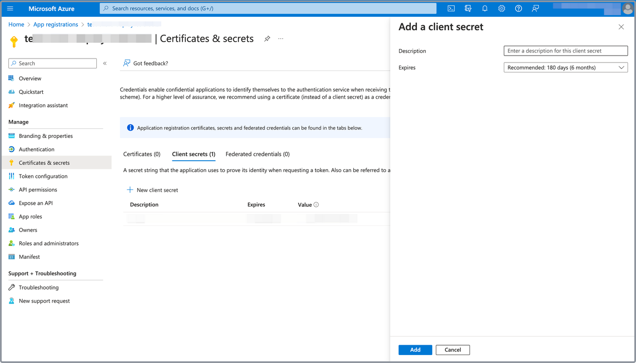
Task: Open the directories and subscriptions filter icon
Action: coord(468,8)
